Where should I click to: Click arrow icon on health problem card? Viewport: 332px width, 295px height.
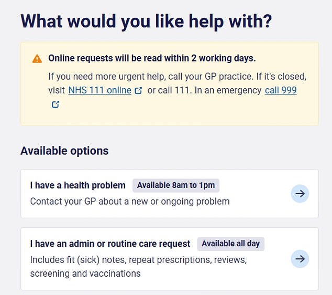pyautogui.click(x=300, y=194)
